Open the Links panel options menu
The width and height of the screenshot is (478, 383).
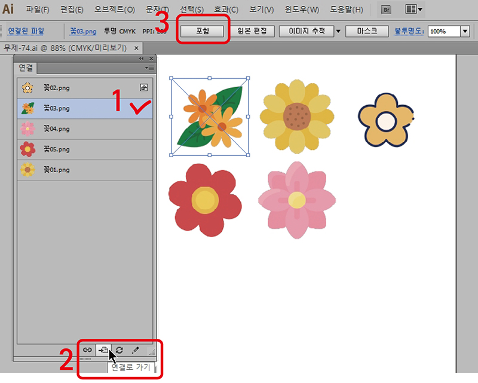(x=149, y=68)
